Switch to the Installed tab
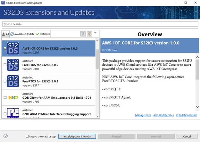 pyautogui.click(x=43, y=34)
